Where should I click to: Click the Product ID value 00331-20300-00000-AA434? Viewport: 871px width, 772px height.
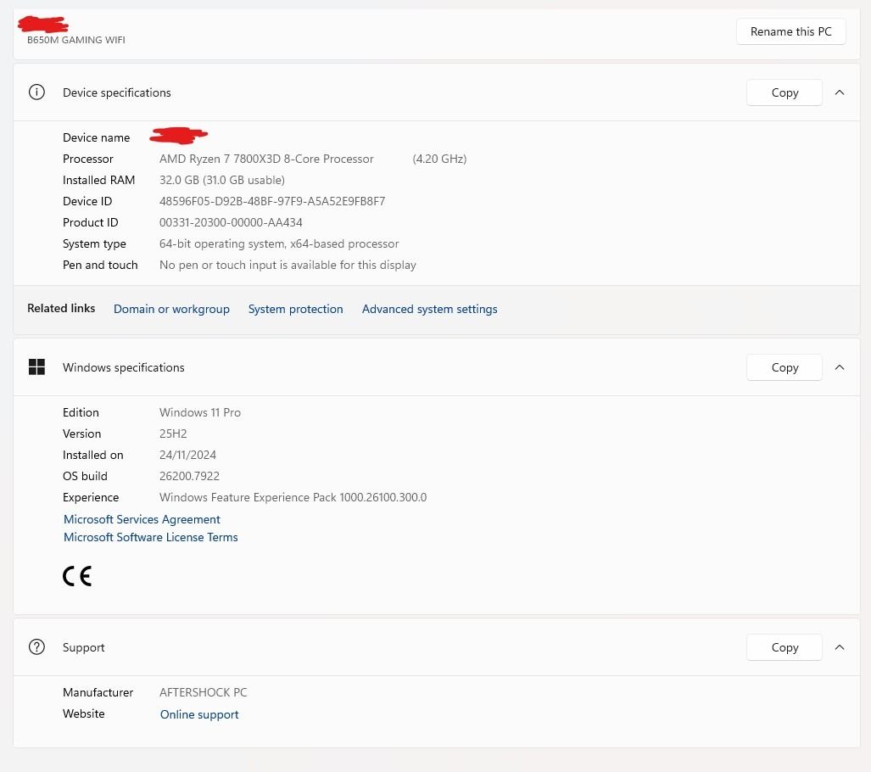point(231,222)
